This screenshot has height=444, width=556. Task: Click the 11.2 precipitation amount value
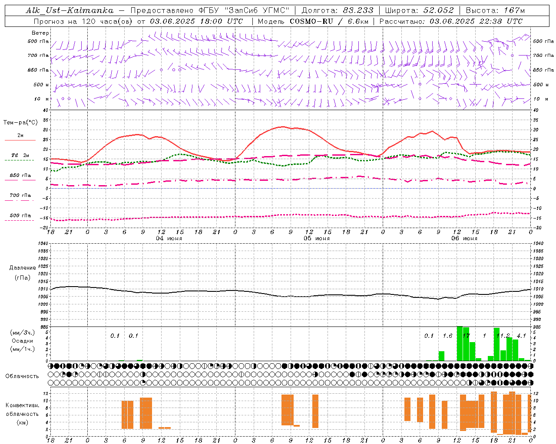click(x=503, y=336)
